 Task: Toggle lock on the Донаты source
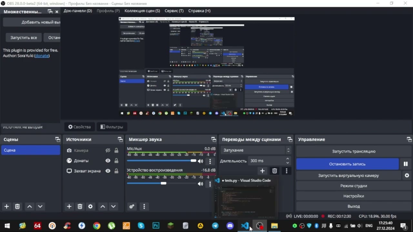[x=116, y=161]
